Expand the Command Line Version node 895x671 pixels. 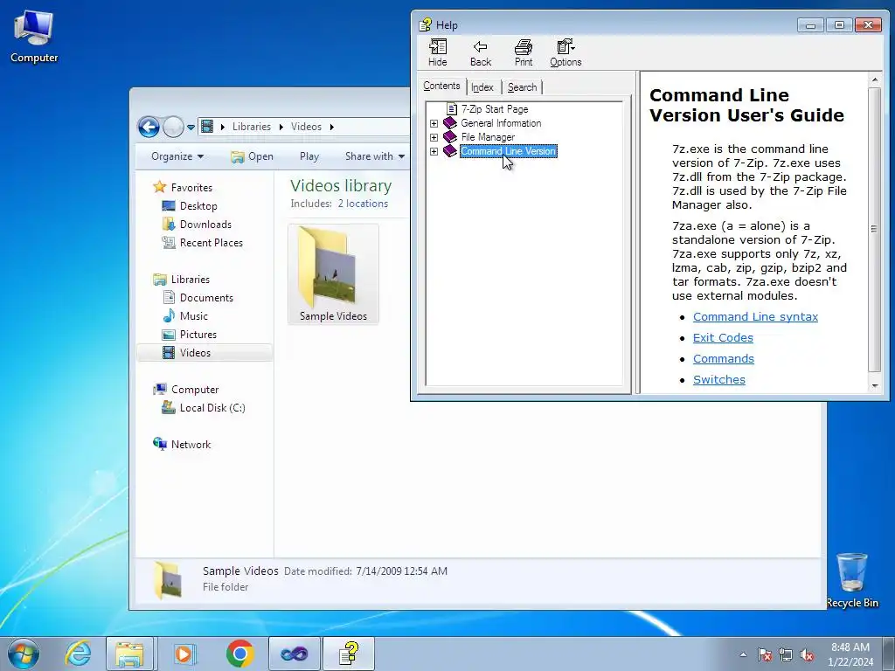[434, 151]
